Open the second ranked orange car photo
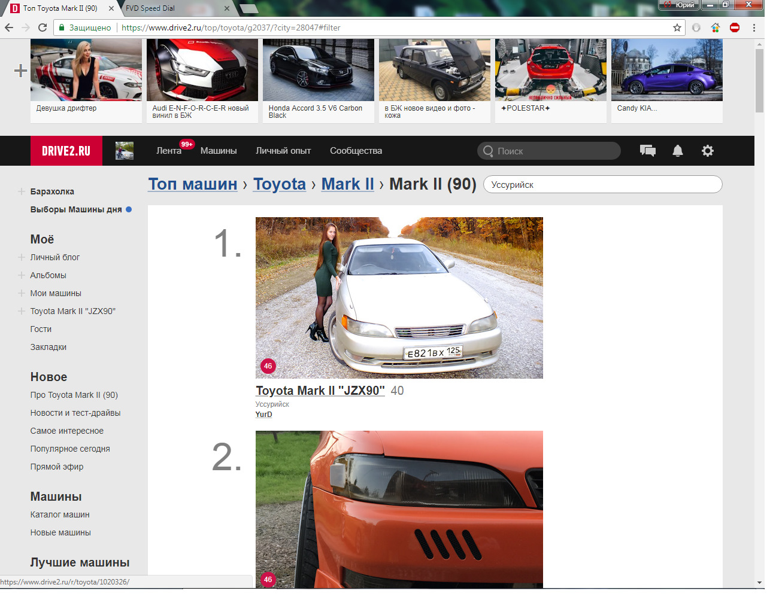This screenshot has width=776, height=603. (x=399, y=509)
